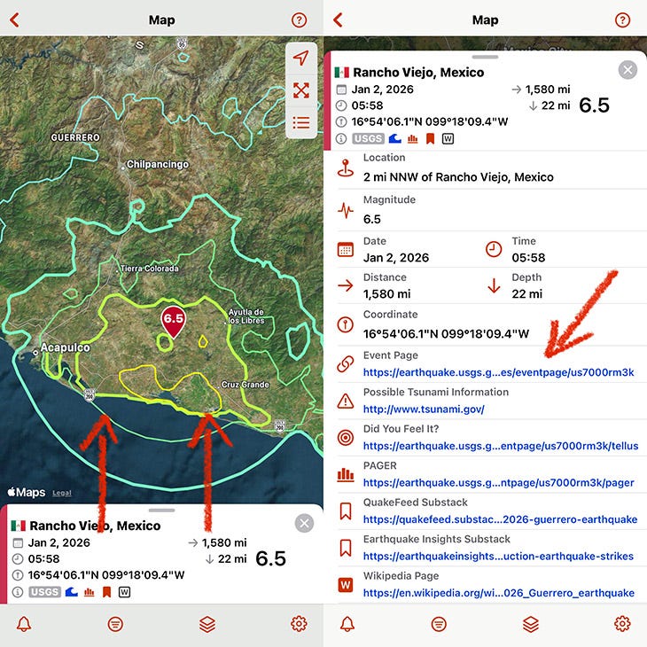
Task: Open the layers tab on the right screen
Action: 531,624
